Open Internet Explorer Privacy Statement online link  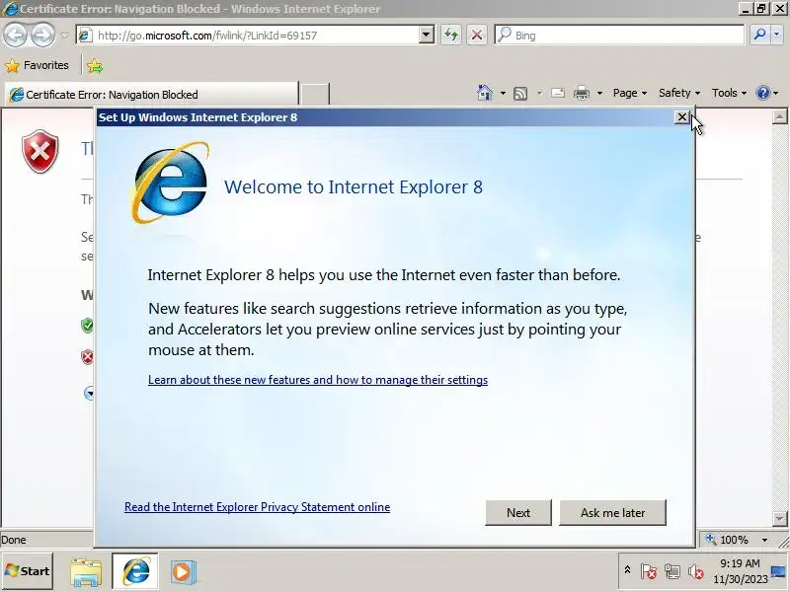[x=257, y=507]
